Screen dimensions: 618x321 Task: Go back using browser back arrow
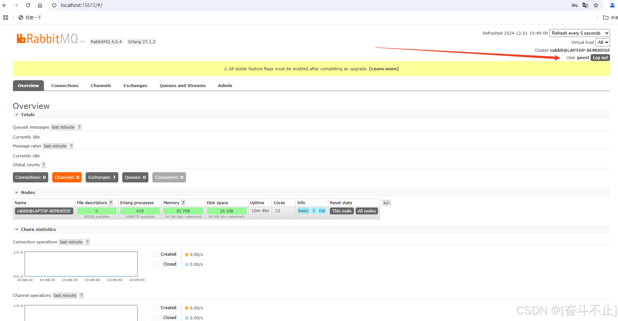[x=5, y=5]
